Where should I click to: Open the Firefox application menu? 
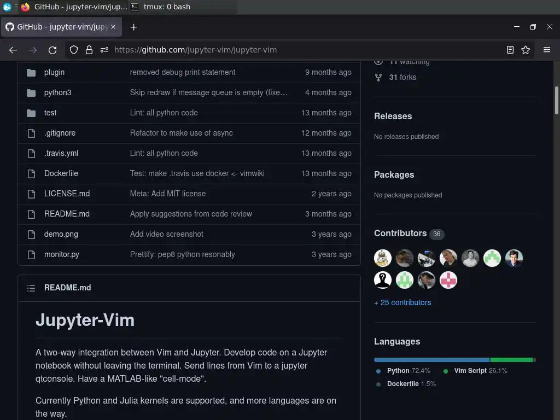[x=547, y=50]
